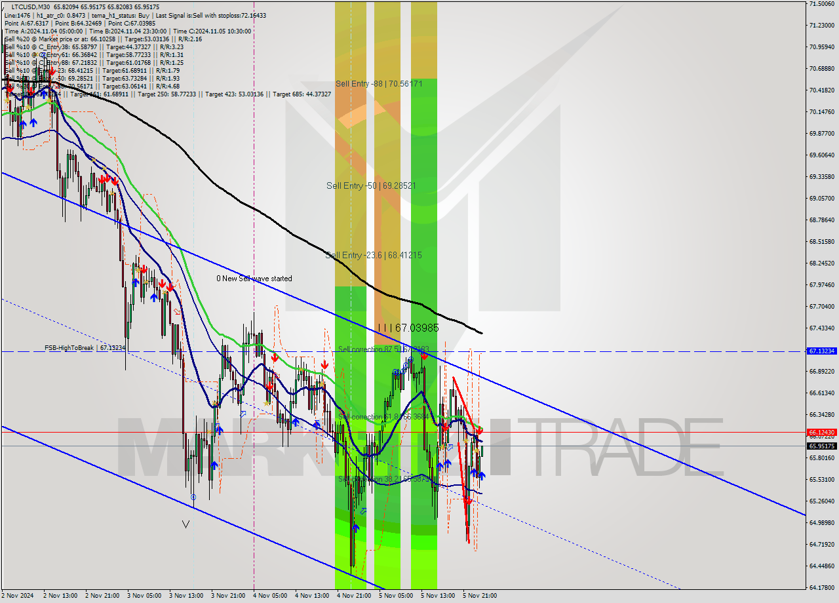The height and width of the screenshot is (603, 839).
Task: Click the '5 Nov 21:00' time axis label
Action: pos(480,596)
